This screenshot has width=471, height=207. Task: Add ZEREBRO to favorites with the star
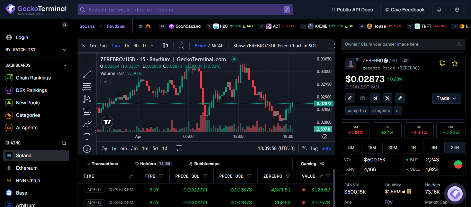pyautogui.click(x=454, y=63)
